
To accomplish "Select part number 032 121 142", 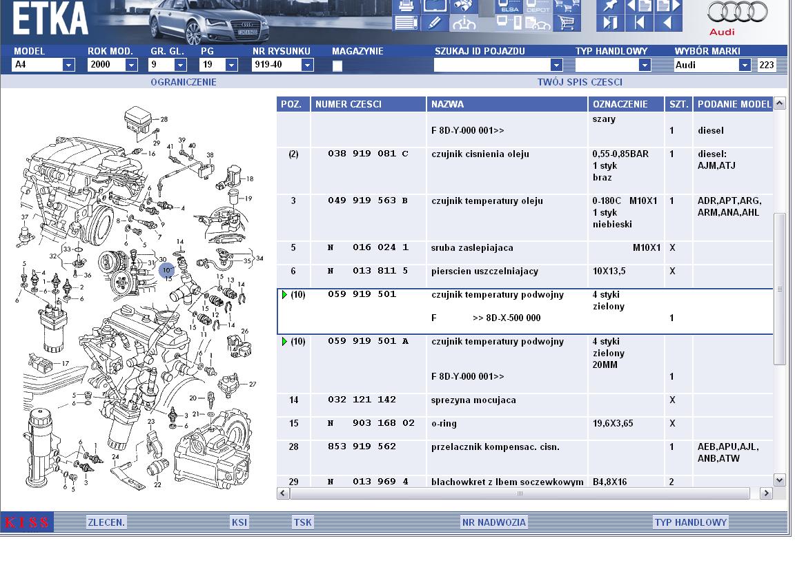I will pyautogui.click(x=362, y=400).
